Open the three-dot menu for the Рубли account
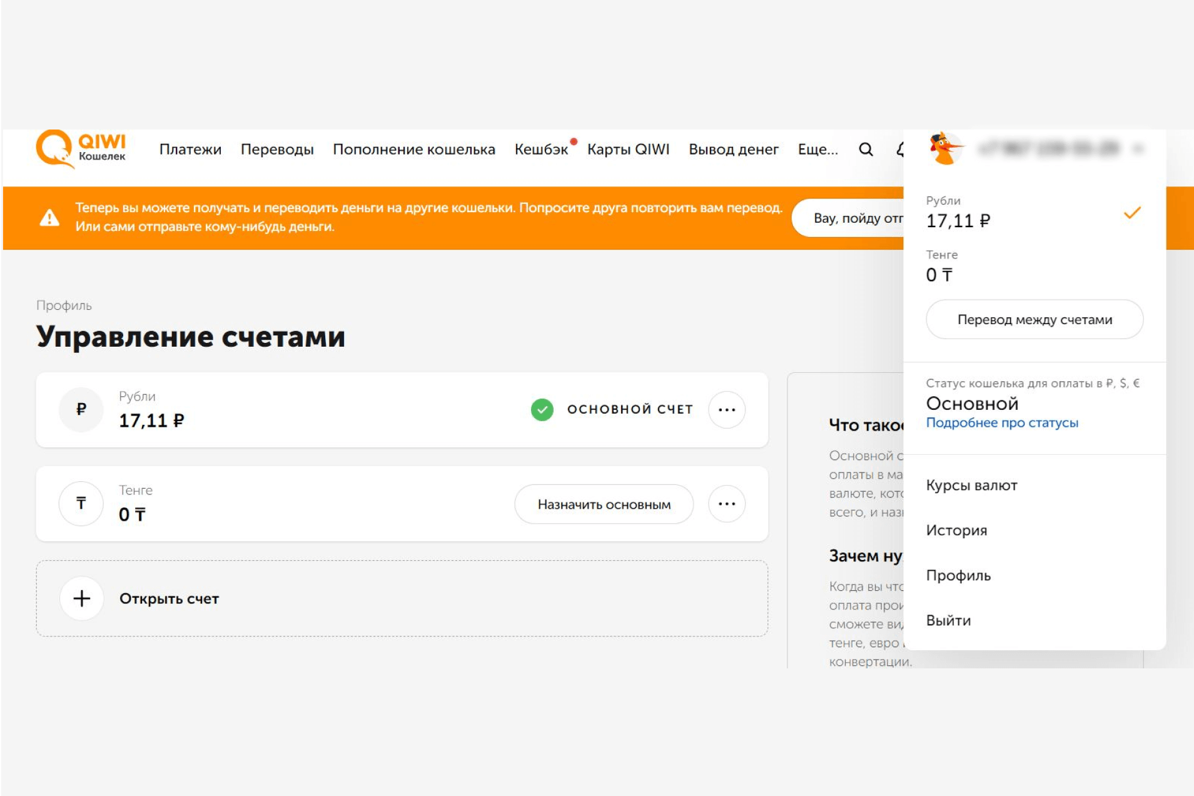This screenshot has height=796, width=1194. point(727,410)
